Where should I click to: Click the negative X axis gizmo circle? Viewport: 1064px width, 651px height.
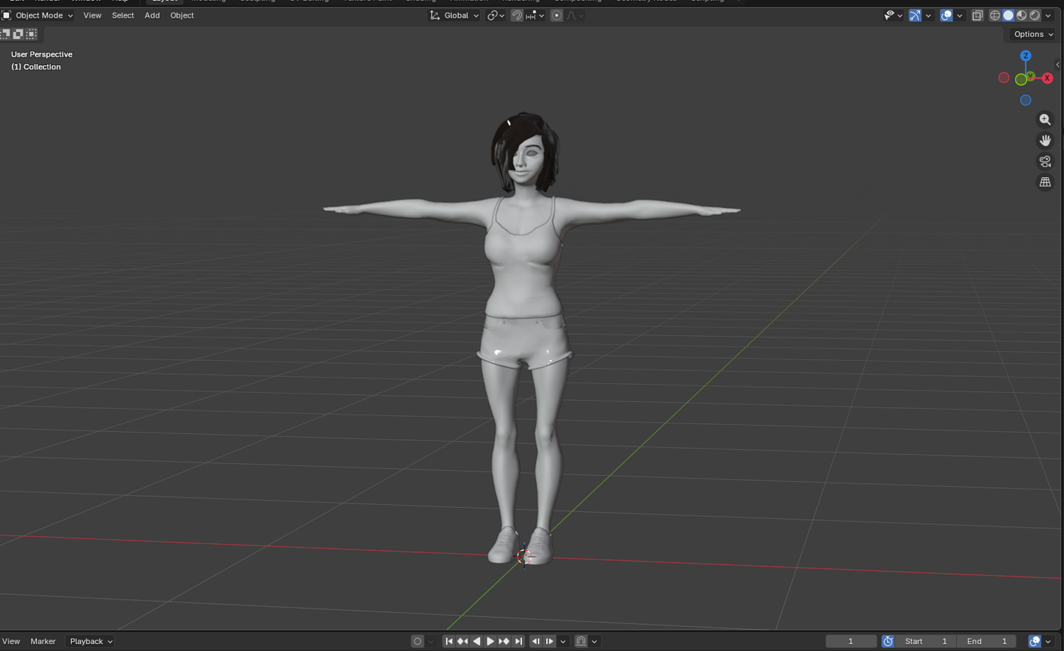(1004, 78)
